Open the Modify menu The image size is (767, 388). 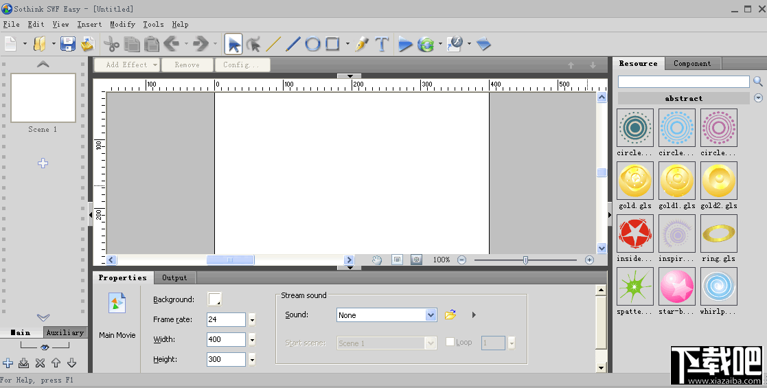[122, 24]
